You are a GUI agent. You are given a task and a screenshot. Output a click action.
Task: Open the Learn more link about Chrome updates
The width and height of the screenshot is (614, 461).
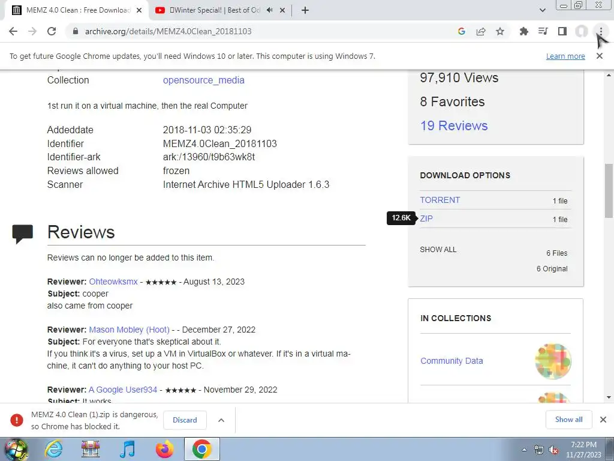point(565,56)
